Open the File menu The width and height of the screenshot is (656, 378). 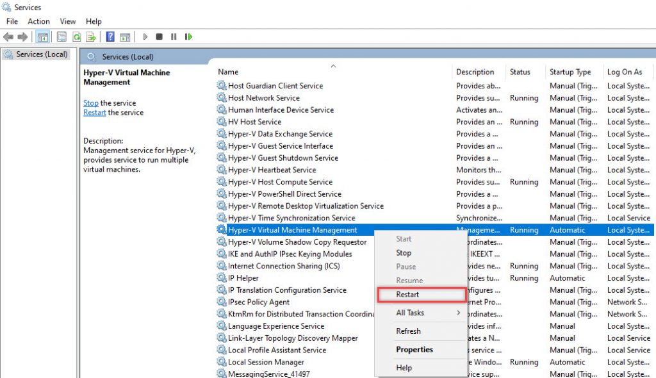(x=12, y=21)
